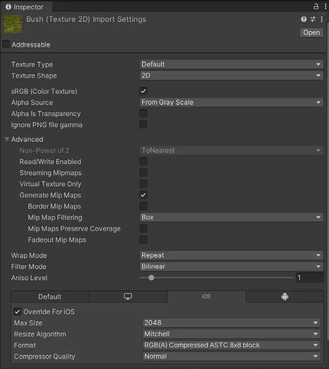Open the help reference icon
The height and width of the screenshot is (369, 329).
[304, 19]
